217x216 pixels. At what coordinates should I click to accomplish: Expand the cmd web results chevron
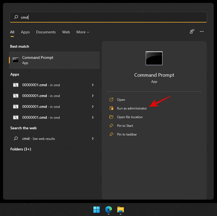click(93, 138)
